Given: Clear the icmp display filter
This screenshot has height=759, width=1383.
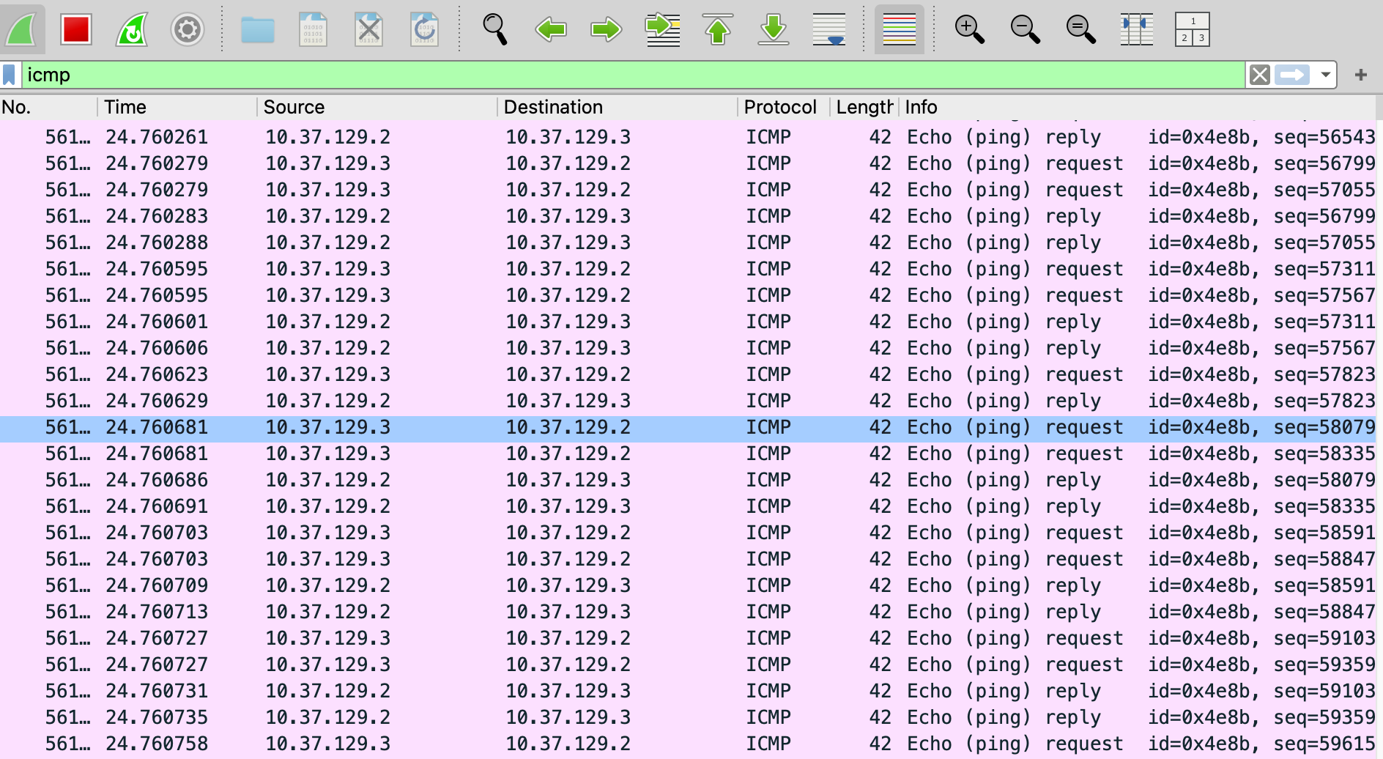Looking at the screenshot, I should tap(1260, 75).
